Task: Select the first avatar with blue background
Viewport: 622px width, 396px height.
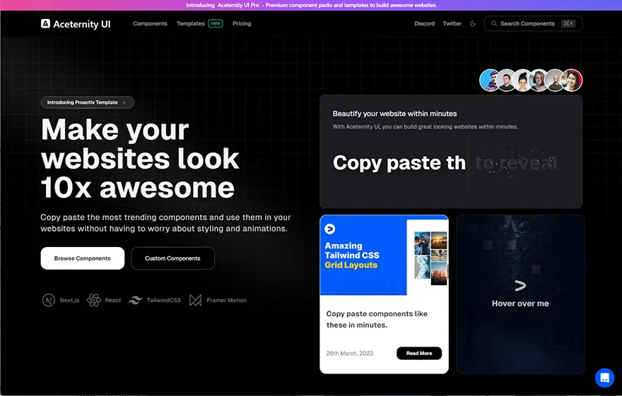Action: [x=490, y=80]
